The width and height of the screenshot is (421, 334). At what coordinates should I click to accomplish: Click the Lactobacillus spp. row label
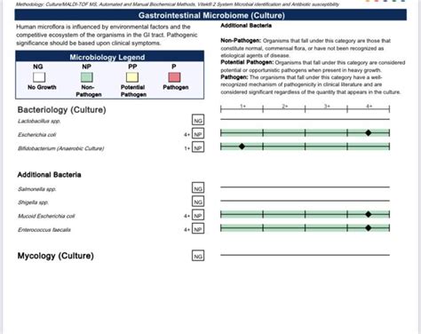pos(39,121)
